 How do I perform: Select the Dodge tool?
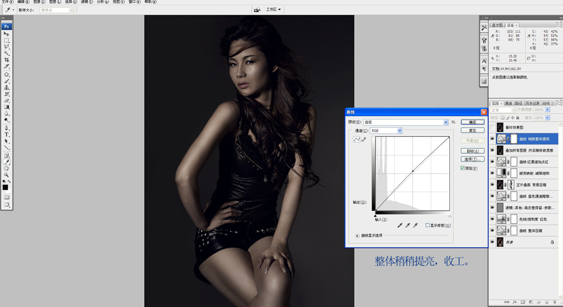pos(6,120)
